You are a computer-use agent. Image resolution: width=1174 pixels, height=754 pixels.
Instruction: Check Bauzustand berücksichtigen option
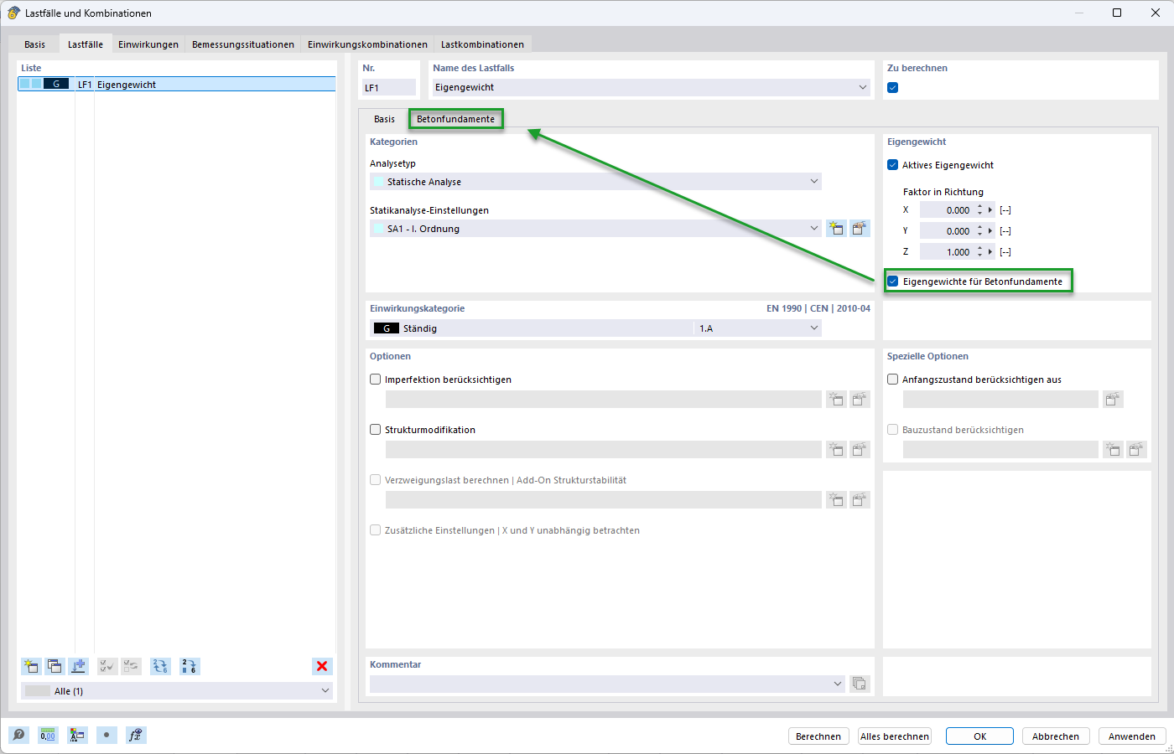[892, 430]
